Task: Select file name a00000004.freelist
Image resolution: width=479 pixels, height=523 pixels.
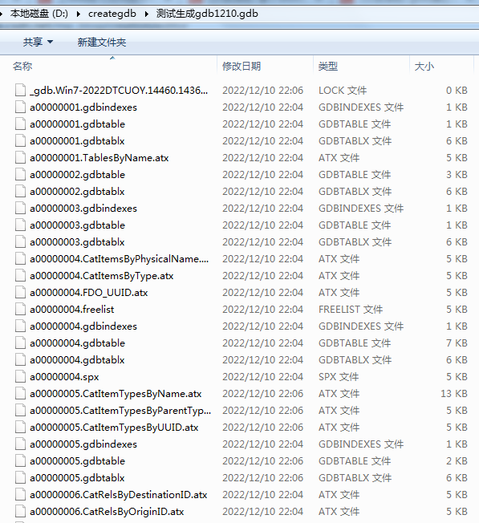Action: click(71, 309)
